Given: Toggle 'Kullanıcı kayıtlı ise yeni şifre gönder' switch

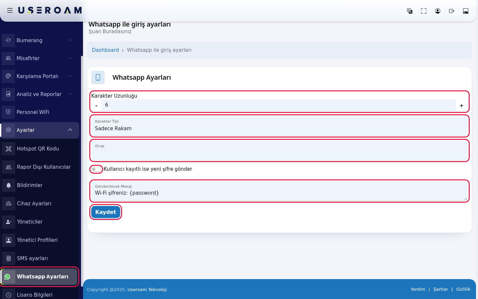Looking at the screenshot, I should pyautogui.click(x=96, y=169).
